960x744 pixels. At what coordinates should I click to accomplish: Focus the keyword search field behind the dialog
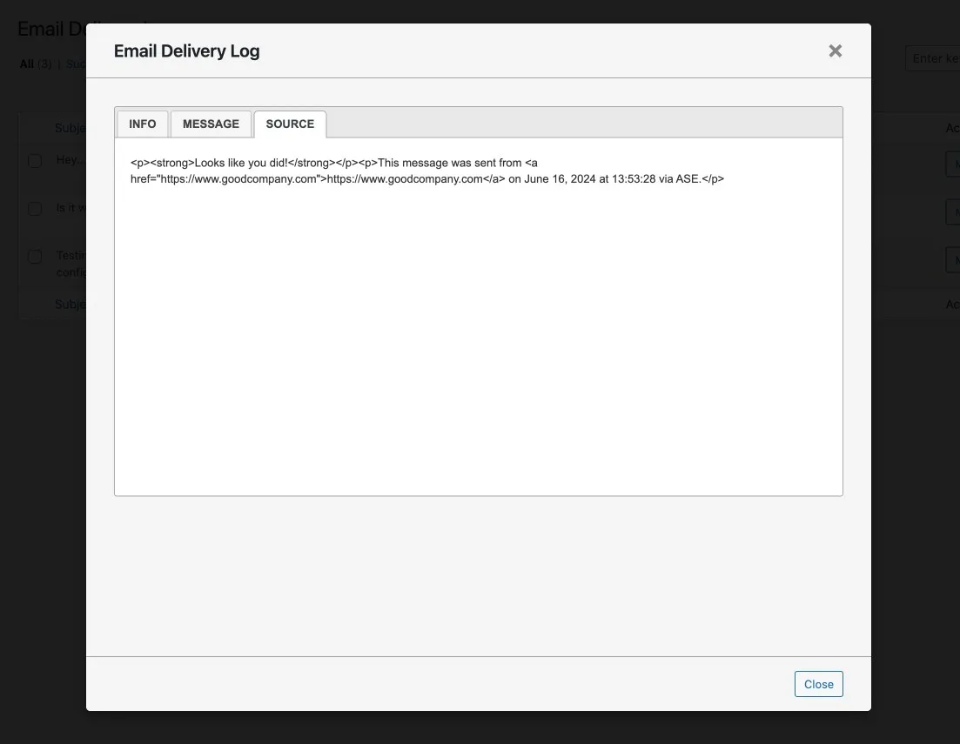coord(932,58)
